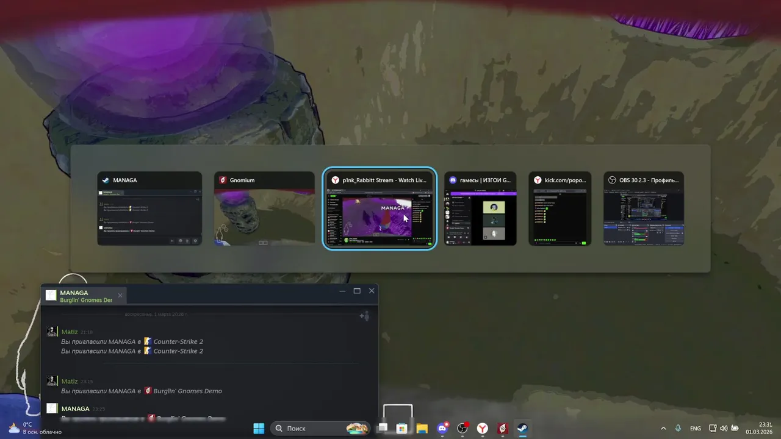781x439 pixels.
Task: Open OBS Studio from the taskbar
Action: click(x=462, y=428)
